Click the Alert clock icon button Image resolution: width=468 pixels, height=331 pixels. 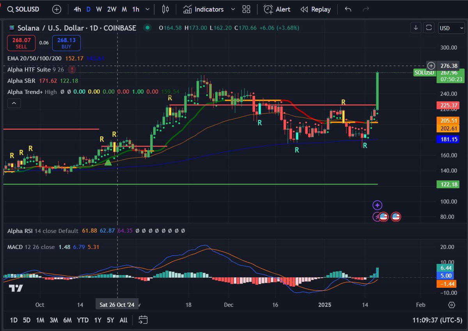point(277,9)
